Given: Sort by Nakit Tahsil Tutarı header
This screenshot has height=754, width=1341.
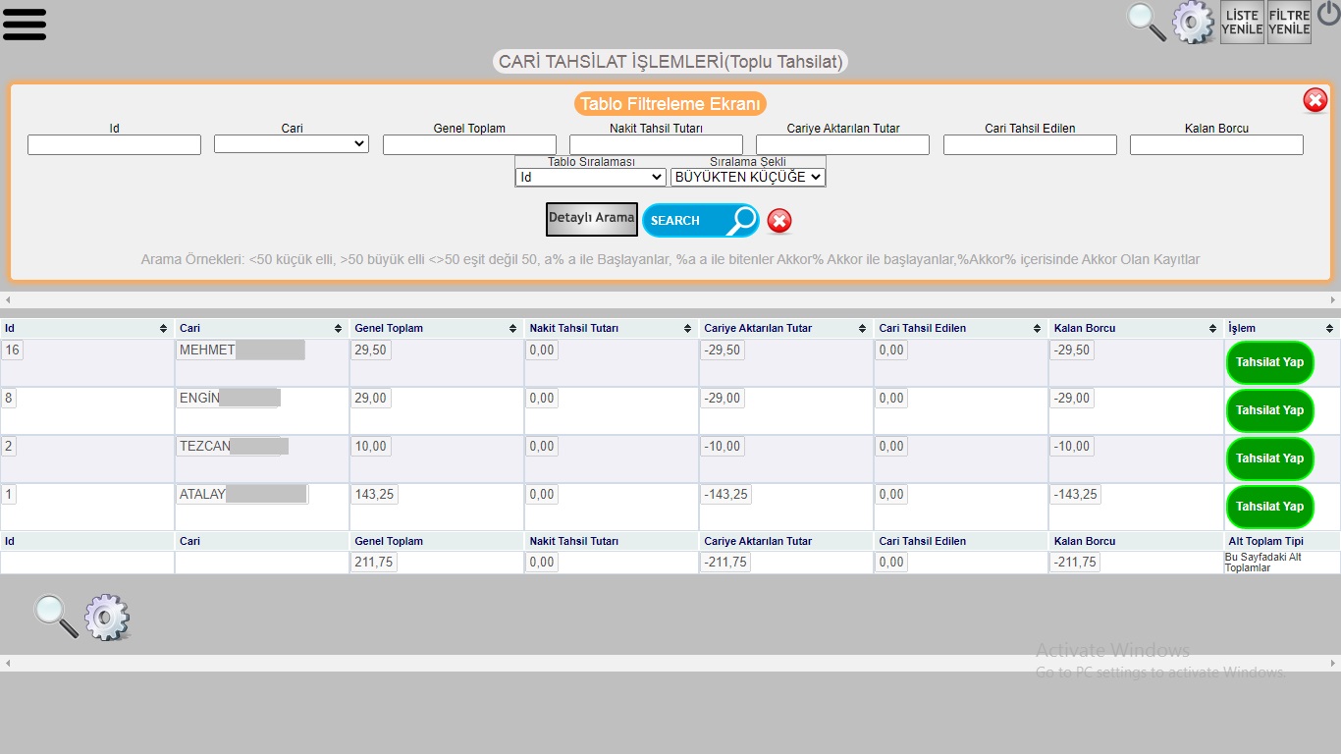Looking at the screenshot, I should [x=611, y=328].
